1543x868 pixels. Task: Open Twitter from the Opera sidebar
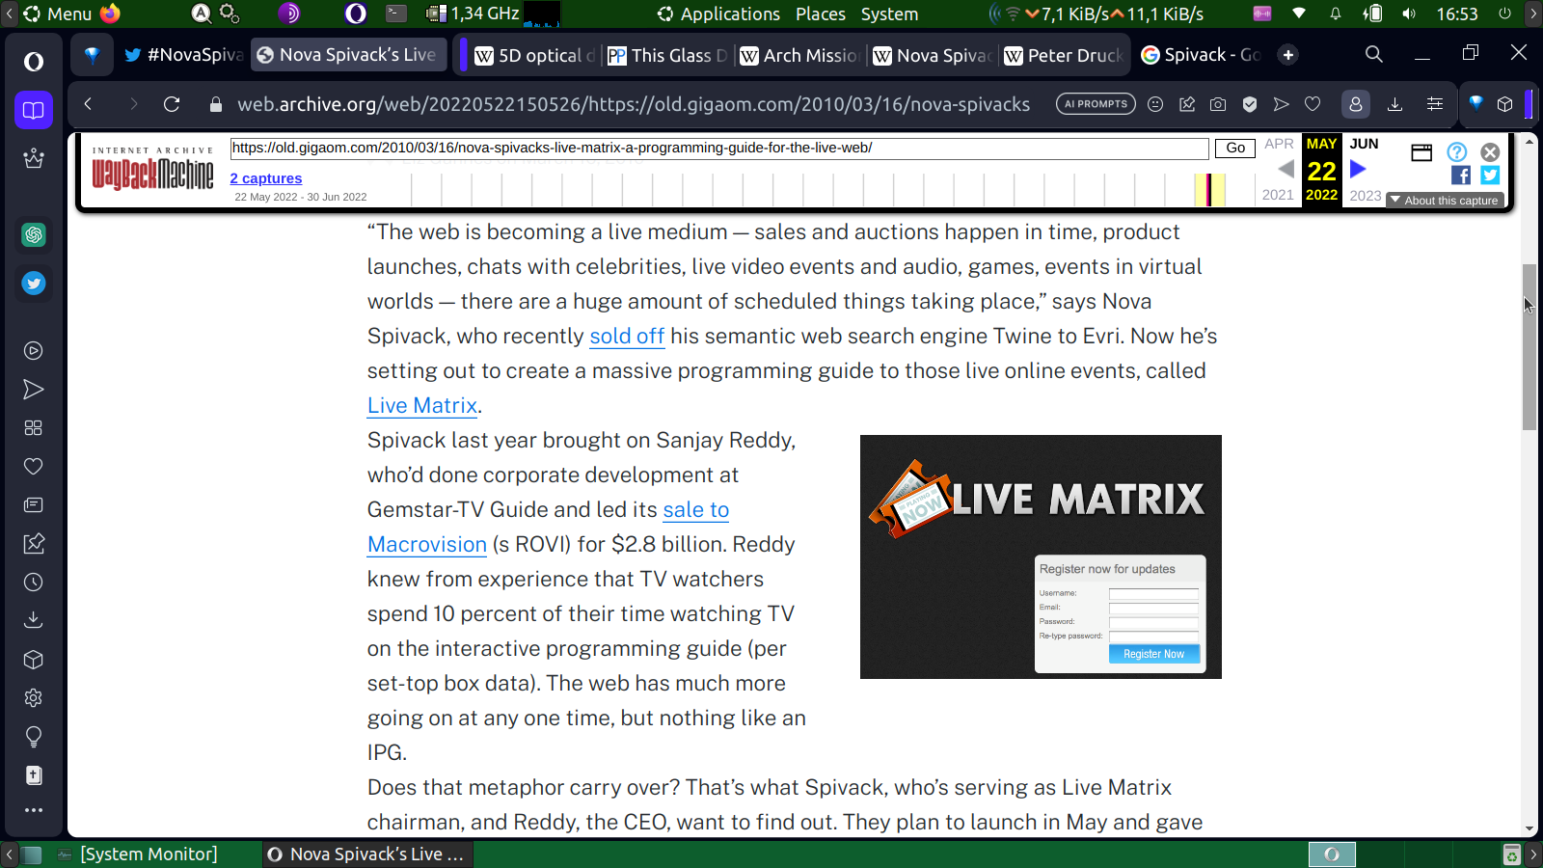pos(34,284)
